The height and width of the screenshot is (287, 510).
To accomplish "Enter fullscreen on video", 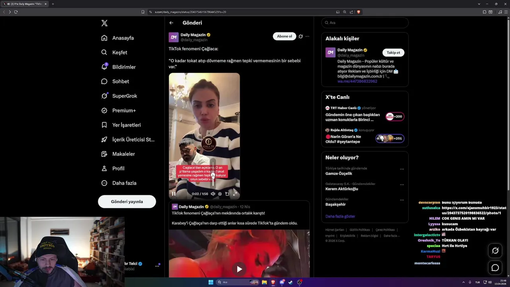I will (x=235, y=194).
